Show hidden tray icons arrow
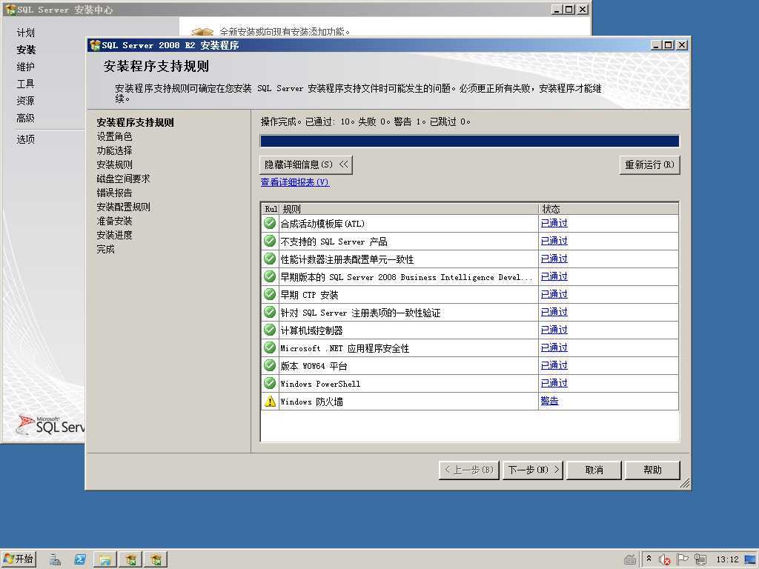Image resolution: width=759 pixels, height=569 pixels. pyautogui.click(x=649, y=559)
